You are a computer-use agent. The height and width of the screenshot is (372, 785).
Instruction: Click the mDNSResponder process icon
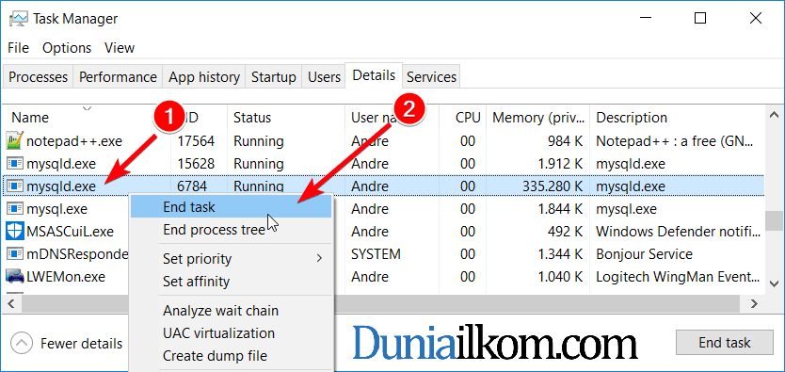pyautogui.click(x=16, y=254)
